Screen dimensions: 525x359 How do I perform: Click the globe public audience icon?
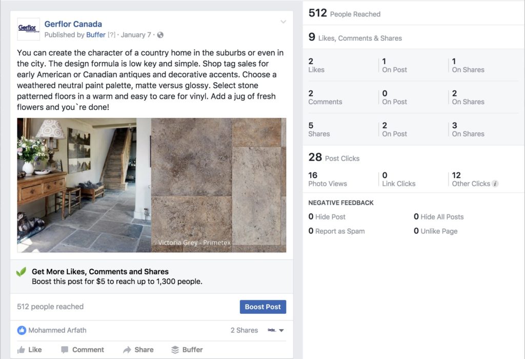[160, 35]
